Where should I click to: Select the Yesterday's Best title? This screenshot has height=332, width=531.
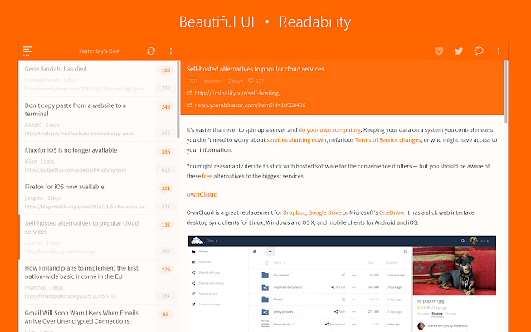click(x=100, y=51)
